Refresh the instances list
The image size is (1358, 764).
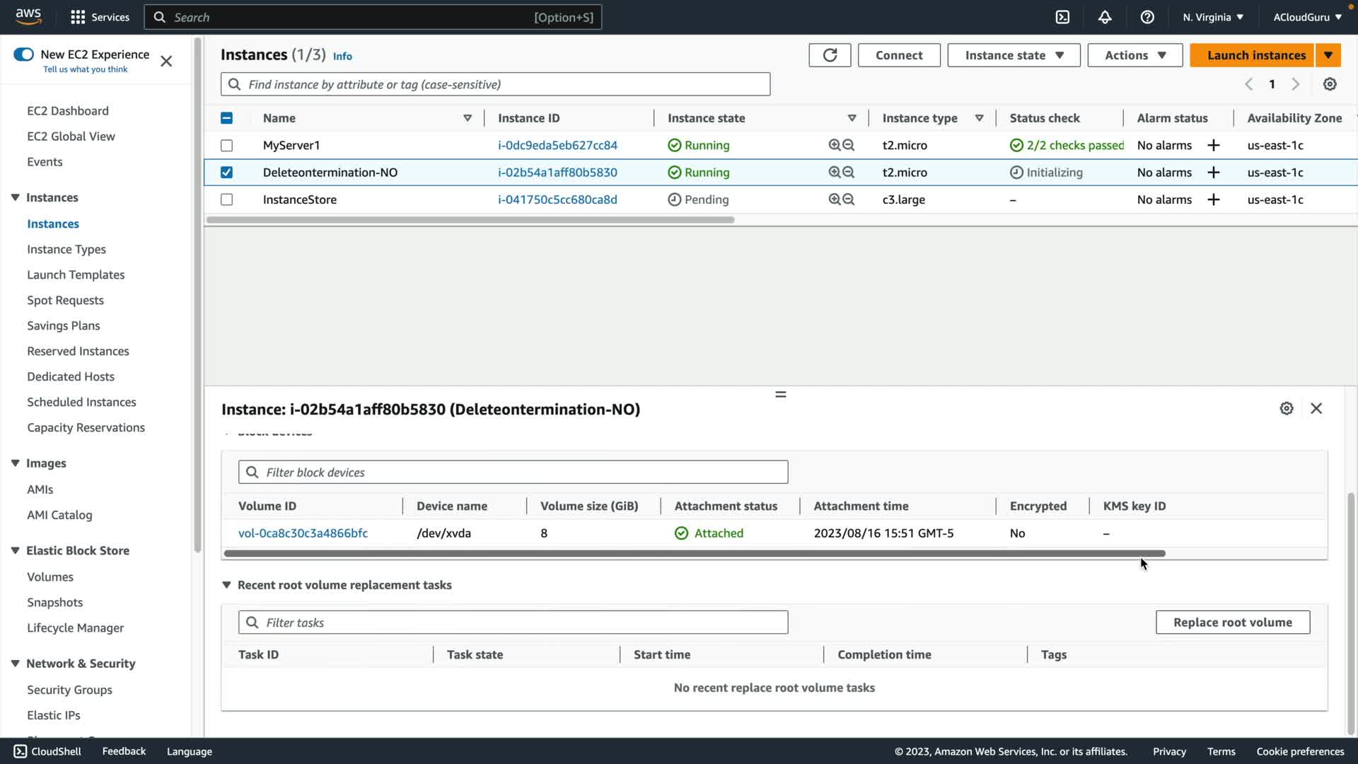(830, 55)
